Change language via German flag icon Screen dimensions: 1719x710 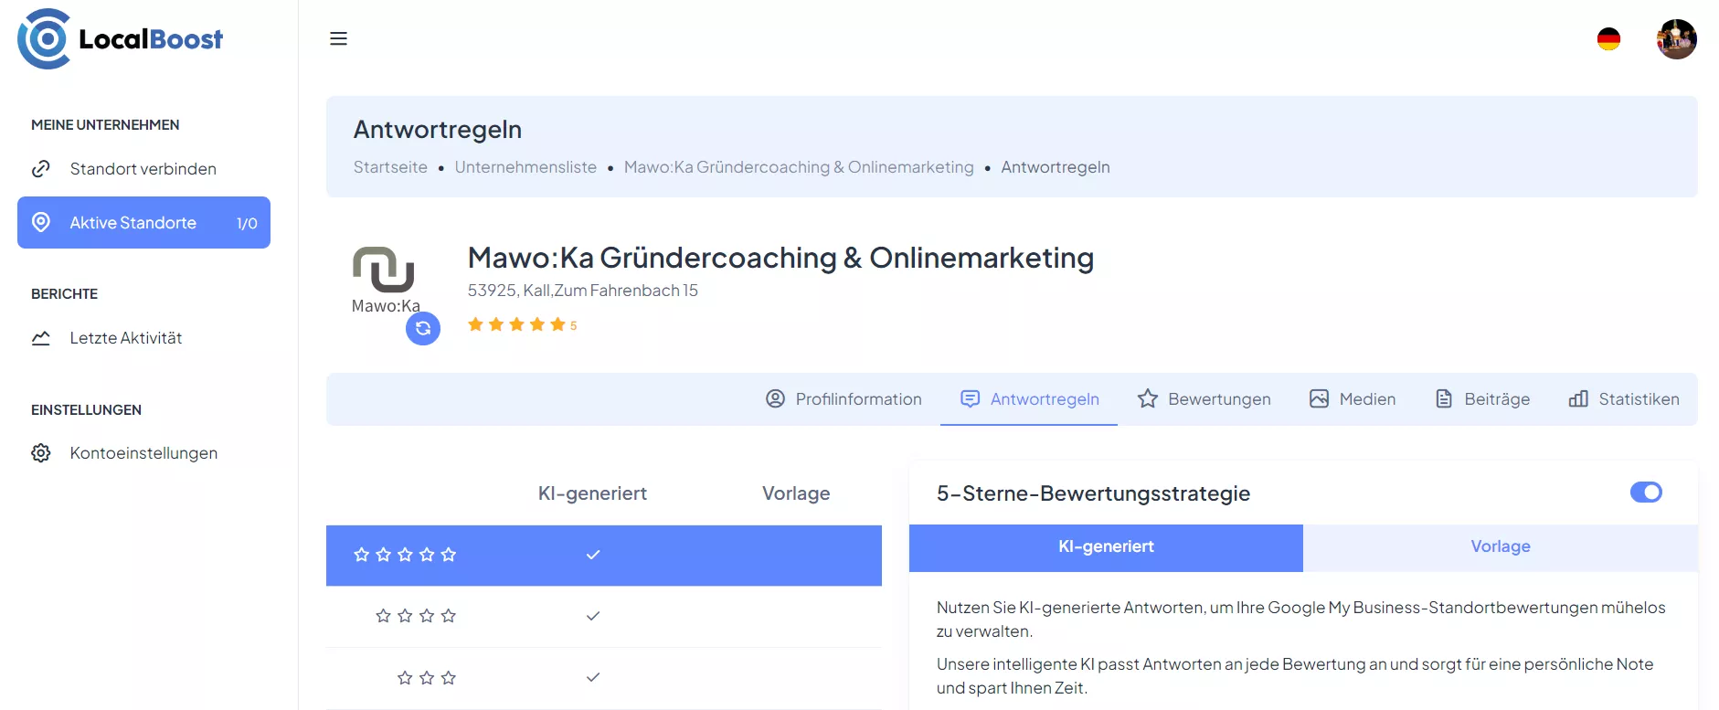(1608, 39)
